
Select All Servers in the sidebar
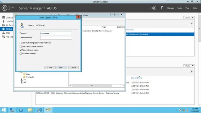click(x=8, y=25)
